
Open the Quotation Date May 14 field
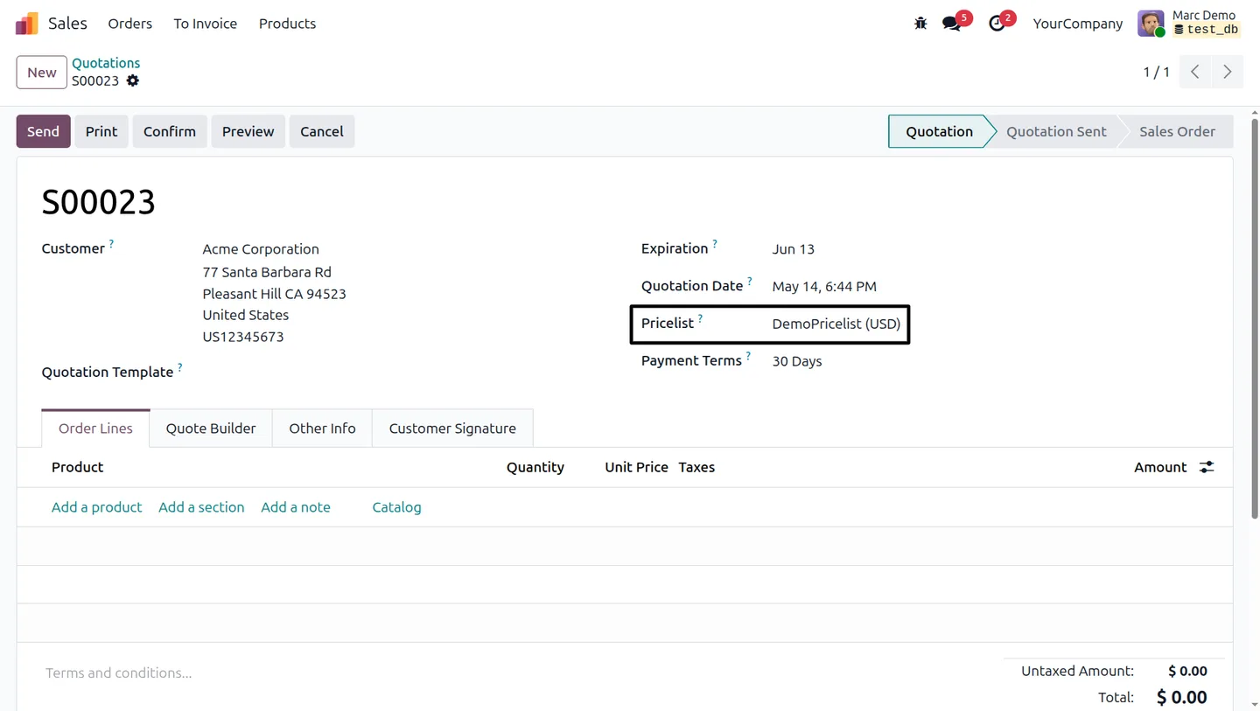pos(824,286)
